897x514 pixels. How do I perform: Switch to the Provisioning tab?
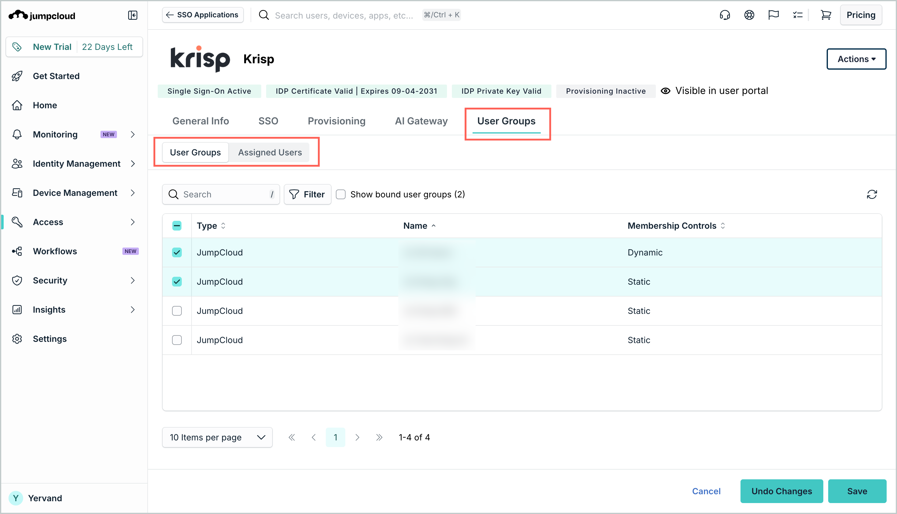click(336, 121)
